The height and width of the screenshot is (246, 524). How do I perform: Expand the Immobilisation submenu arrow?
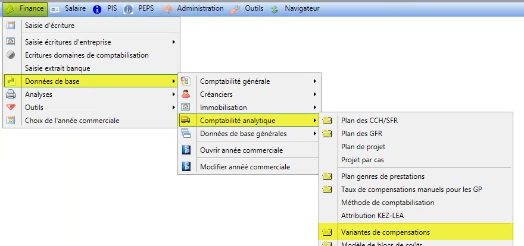(314, 108)
